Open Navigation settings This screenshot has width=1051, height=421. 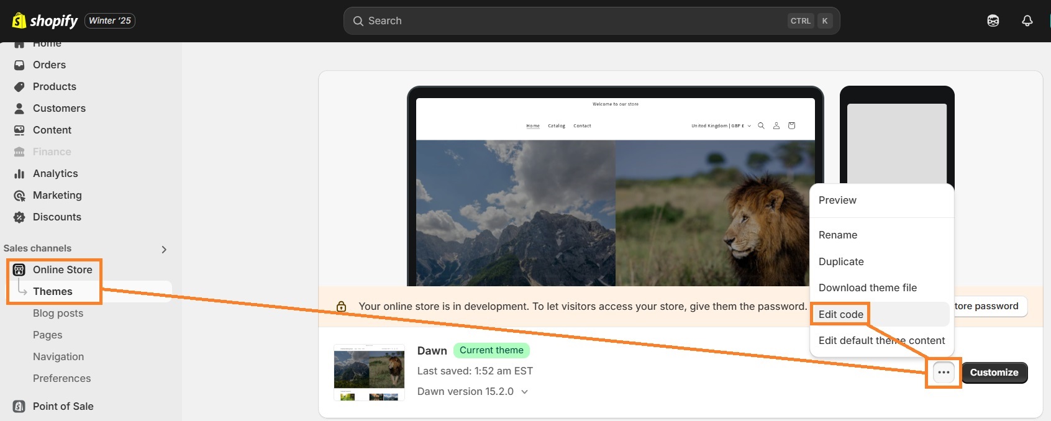(x=58, y=356)
